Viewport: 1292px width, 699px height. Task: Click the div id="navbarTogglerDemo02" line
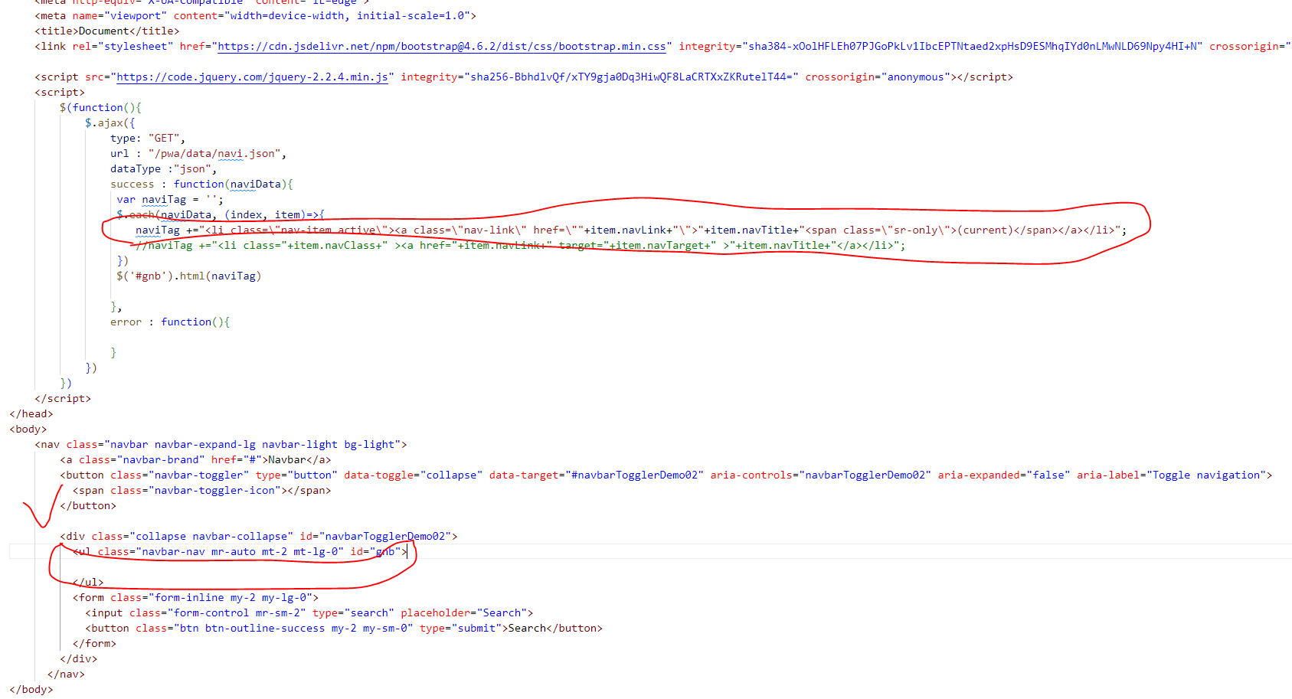(259, 537)
